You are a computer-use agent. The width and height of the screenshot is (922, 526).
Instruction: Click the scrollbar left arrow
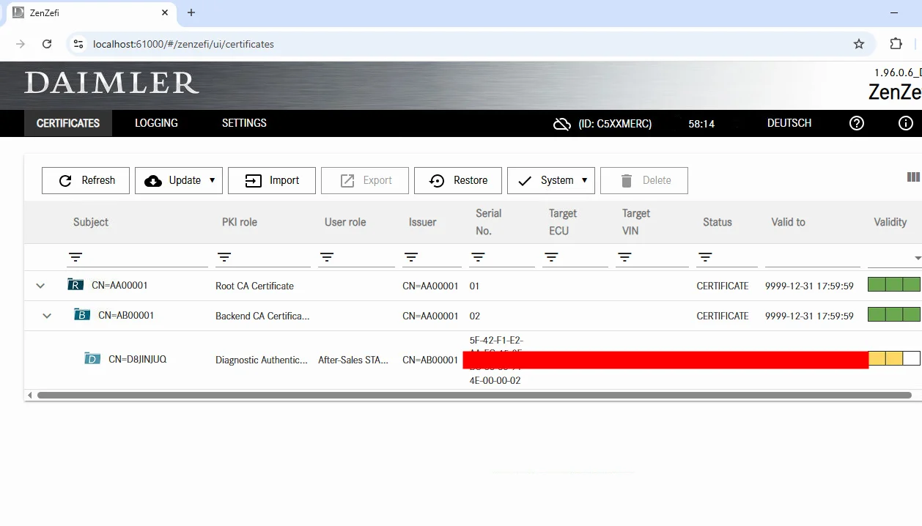[30, 395]
